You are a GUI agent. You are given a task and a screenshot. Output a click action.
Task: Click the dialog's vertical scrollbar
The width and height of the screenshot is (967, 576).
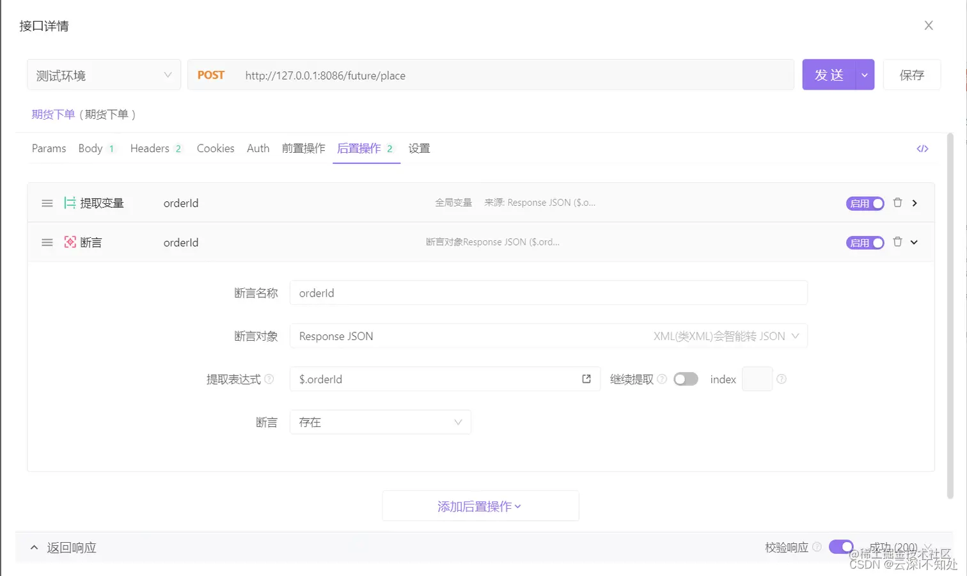(x=950, y=316)
